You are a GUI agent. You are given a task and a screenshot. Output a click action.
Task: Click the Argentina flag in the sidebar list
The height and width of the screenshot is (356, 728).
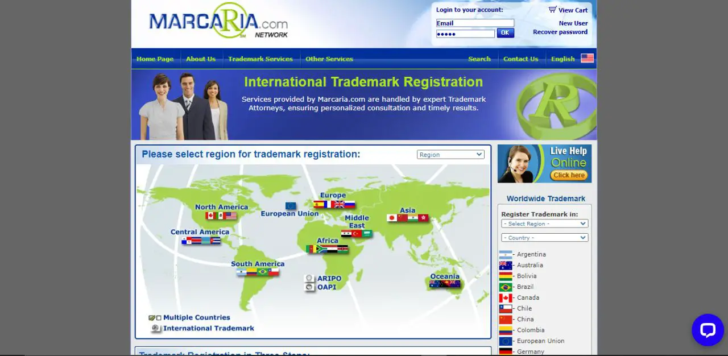(506, 254)
